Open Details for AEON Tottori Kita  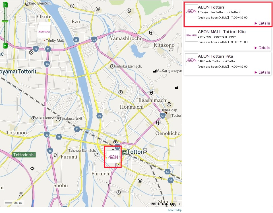[262, 72]
